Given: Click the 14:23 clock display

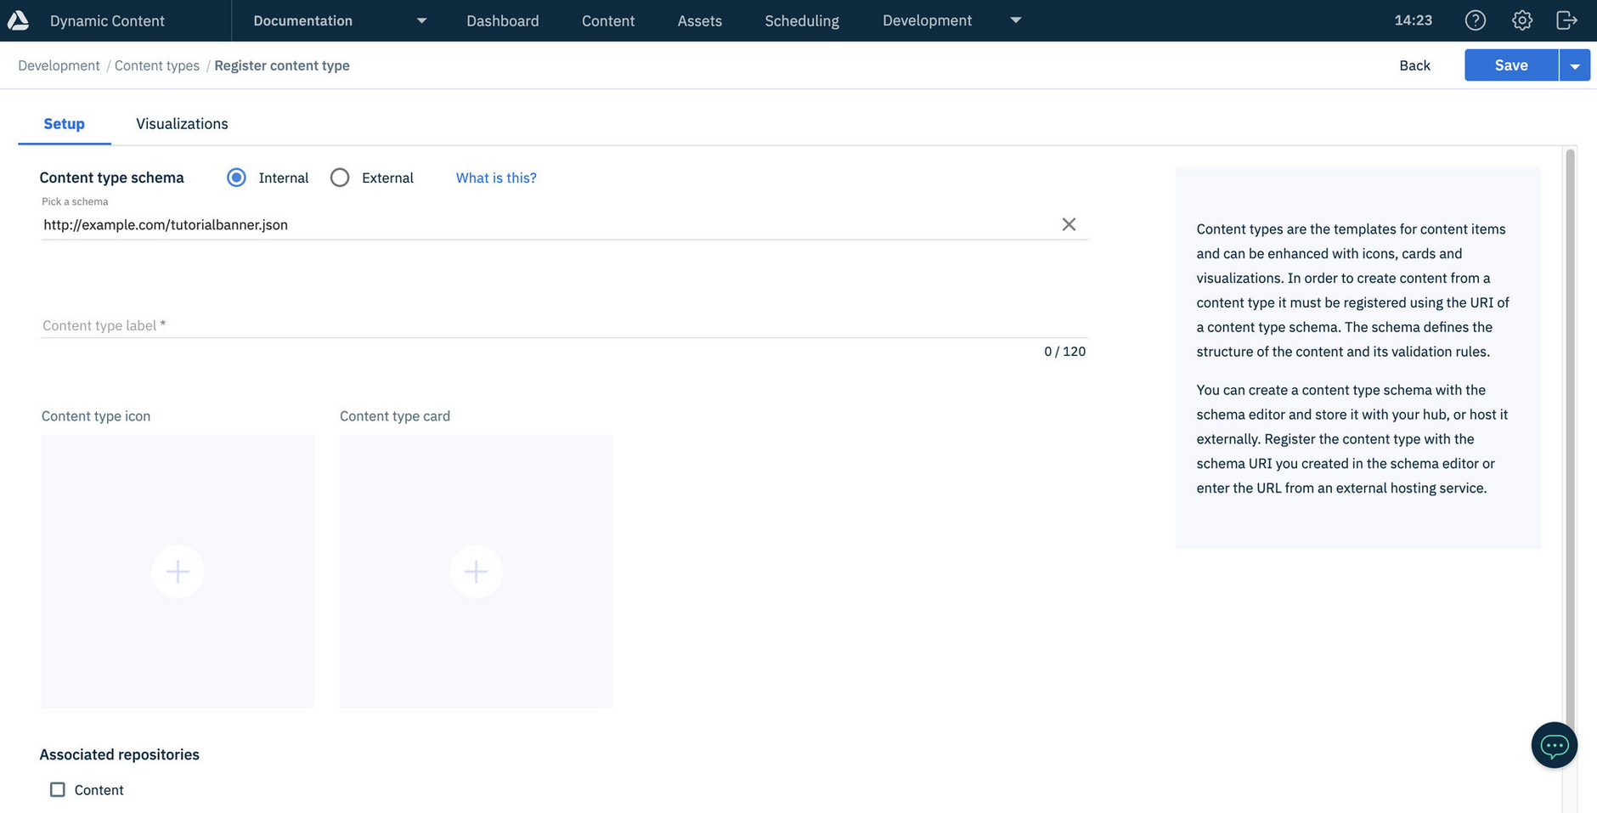Looking at the screenshot, I should [x=1414, y=20].
